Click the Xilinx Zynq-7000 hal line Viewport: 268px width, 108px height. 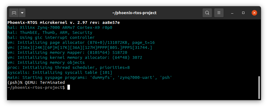pos(60,27)
